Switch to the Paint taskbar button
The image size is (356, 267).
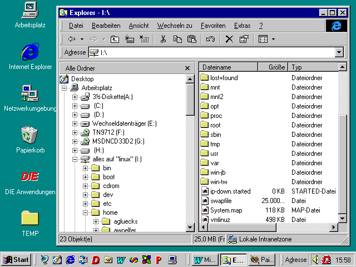point(262,260)
